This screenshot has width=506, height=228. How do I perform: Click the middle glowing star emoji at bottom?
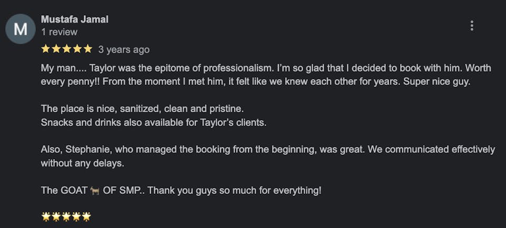click(x=66, y=216)
